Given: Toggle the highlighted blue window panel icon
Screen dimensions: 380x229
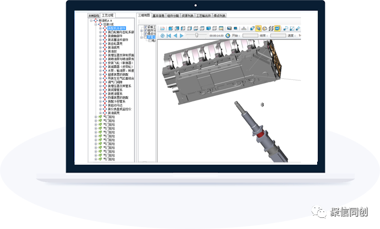Looking at the screenshot, I should (277, 28).
